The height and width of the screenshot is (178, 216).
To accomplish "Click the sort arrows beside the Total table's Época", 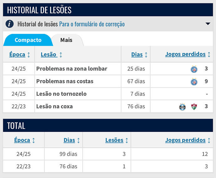I will tap(33, 140).
